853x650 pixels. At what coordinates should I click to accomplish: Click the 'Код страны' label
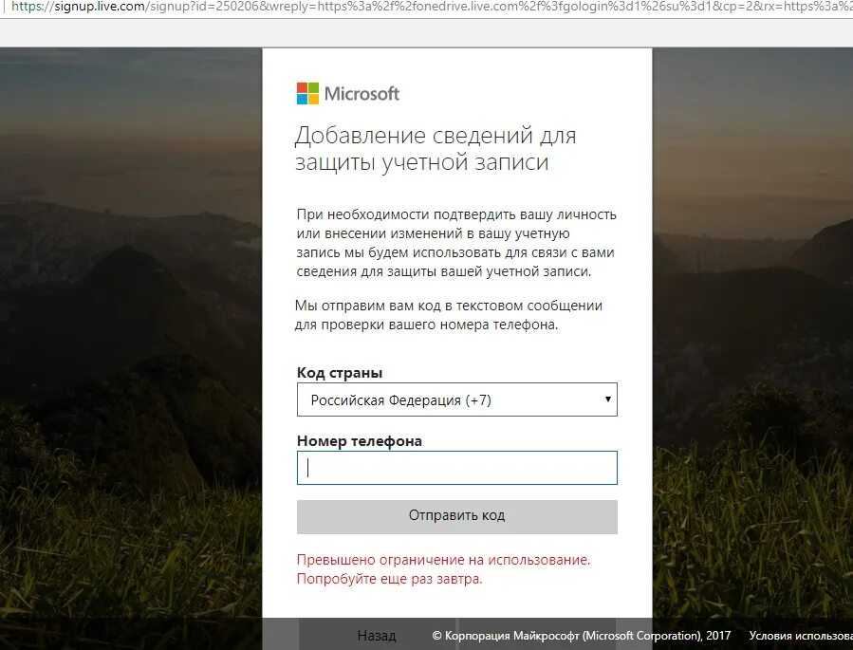(x=340, y=373)
